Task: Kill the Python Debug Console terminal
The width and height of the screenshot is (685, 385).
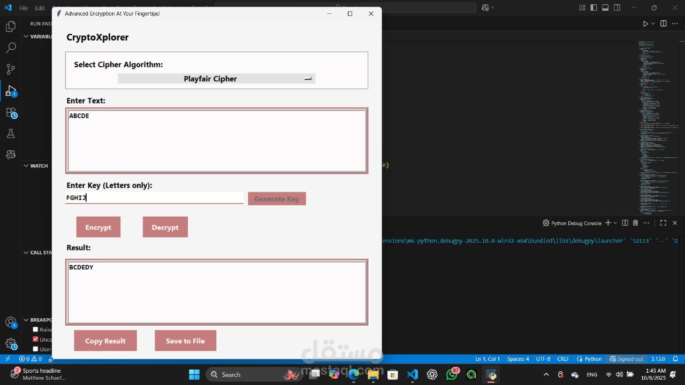Action: click(635, 223)
